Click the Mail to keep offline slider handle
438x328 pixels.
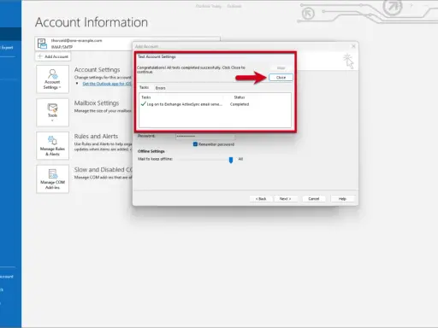[x=231, y=160]
